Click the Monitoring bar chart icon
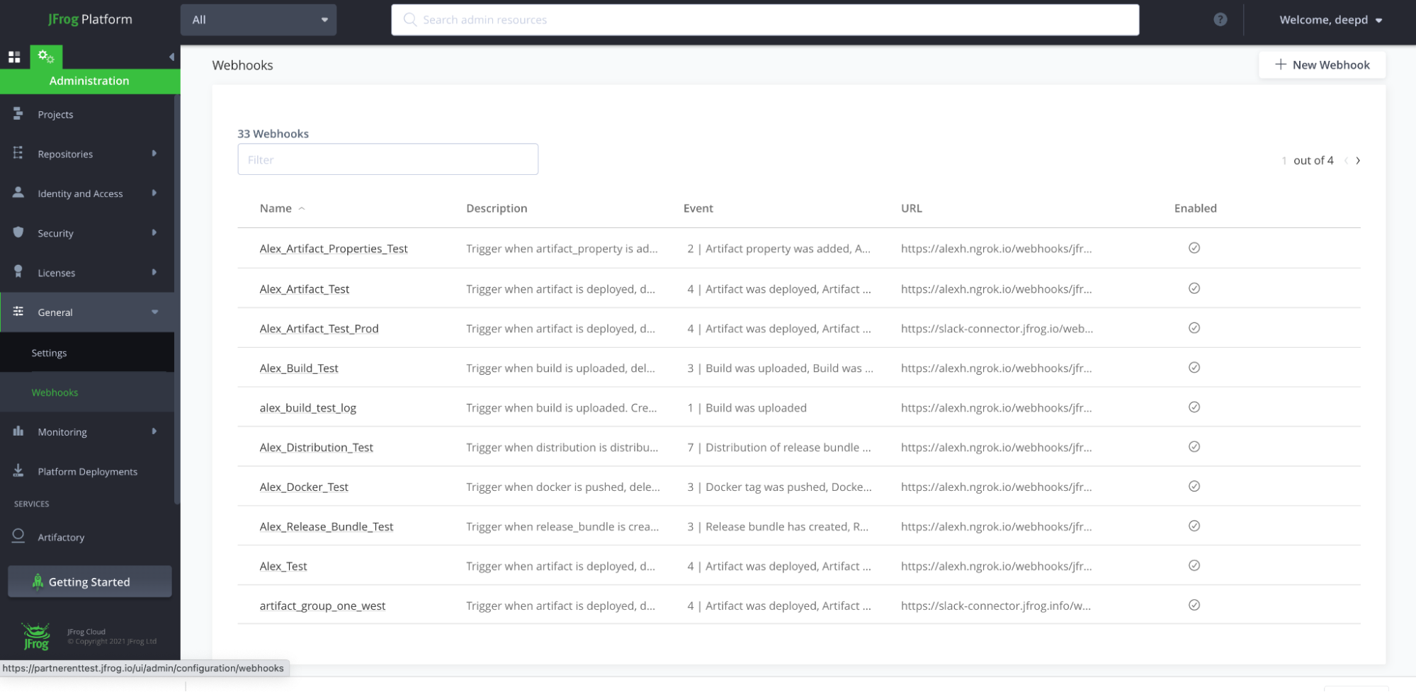This screenshot has height=692, width=1416. [x=18, y=431]
